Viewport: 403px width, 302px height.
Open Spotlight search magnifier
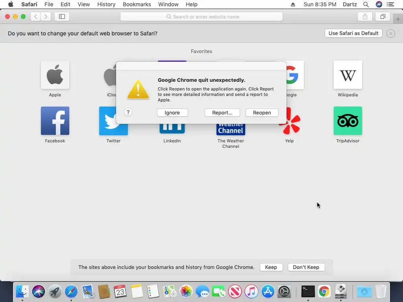click(x=366, y=4)
